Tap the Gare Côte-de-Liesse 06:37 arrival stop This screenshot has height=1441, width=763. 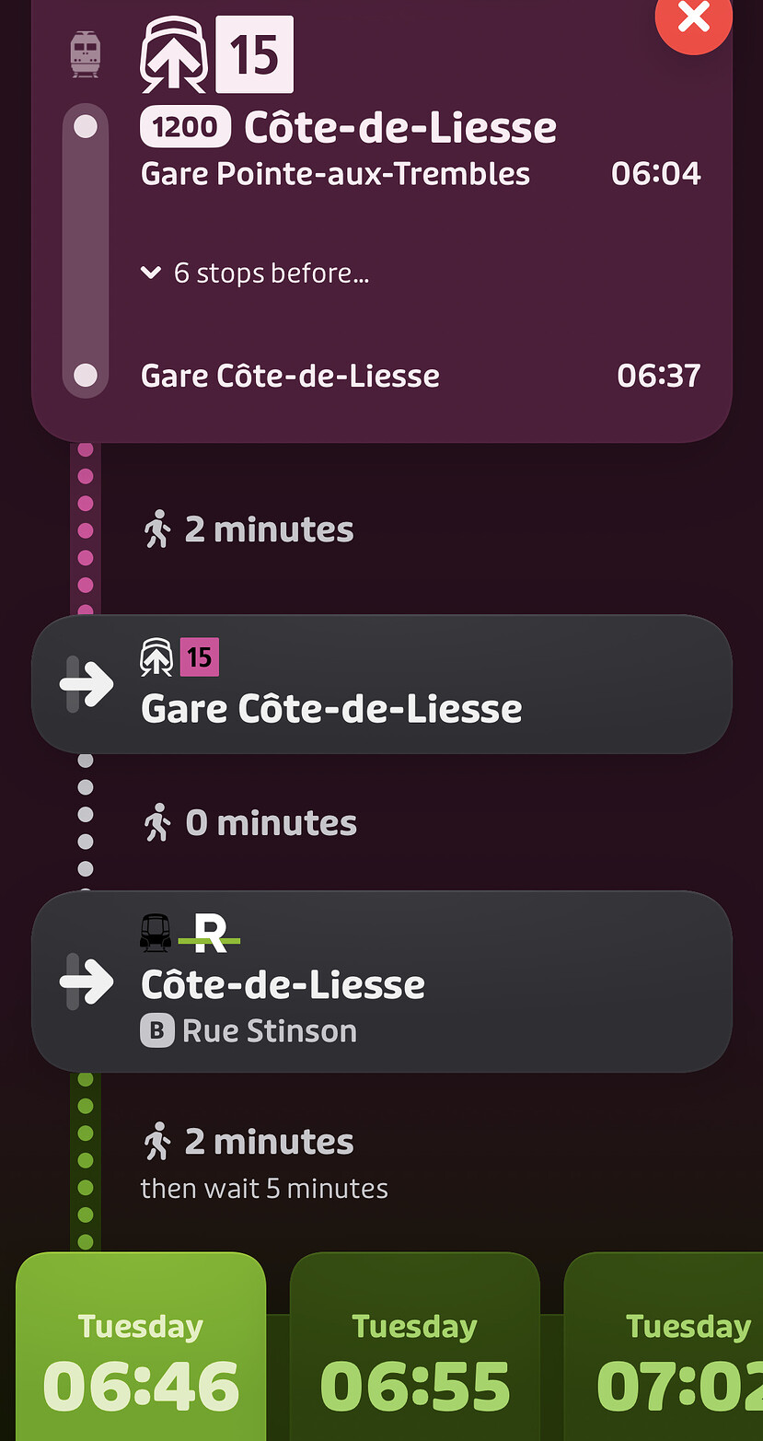click(x=290, y=376)
